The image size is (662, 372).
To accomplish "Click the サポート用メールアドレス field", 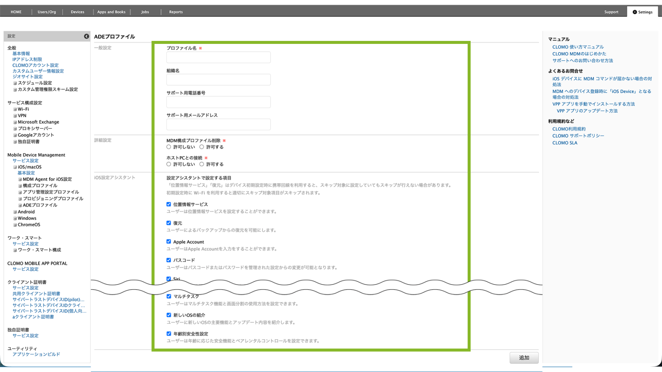I will click(219, 124).
